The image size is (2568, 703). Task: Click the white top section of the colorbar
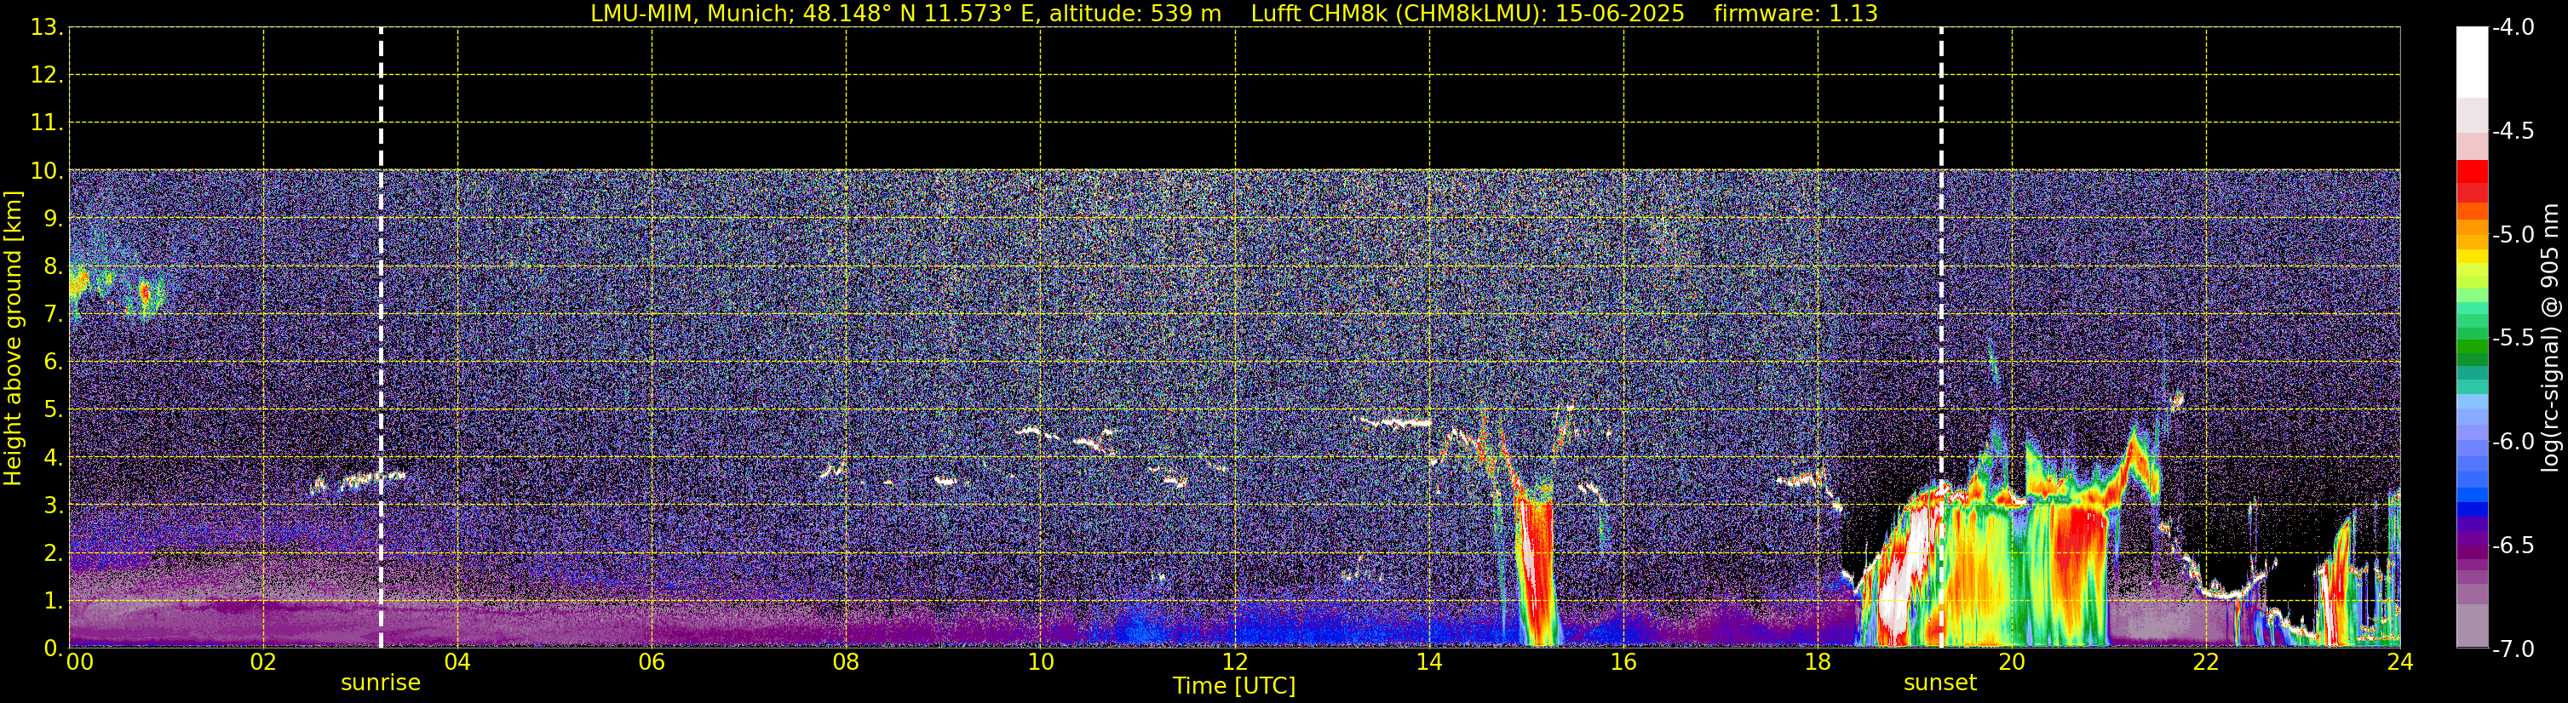point(2473,62)
